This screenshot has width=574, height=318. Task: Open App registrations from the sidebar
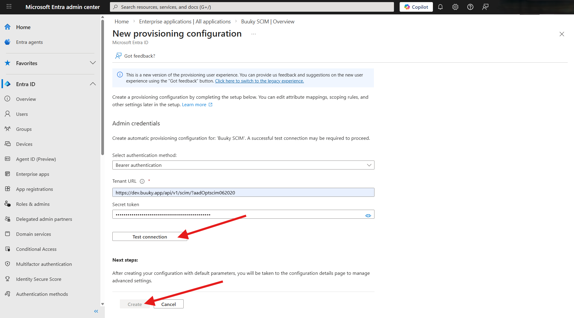pyautogui.click(x=34, y=189)
